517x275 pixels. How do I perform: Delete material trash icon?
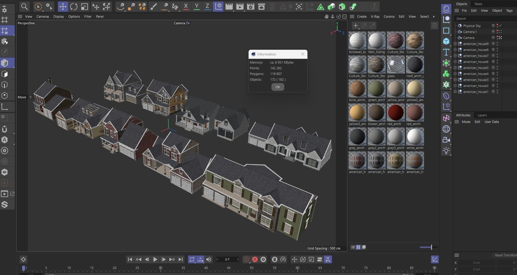pyautogui.click(x=434, y=25)
